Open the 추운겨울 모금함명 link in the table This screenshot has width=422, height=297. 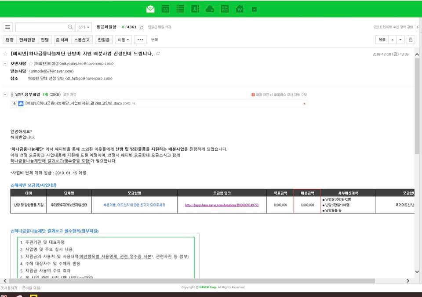[135, 205]
